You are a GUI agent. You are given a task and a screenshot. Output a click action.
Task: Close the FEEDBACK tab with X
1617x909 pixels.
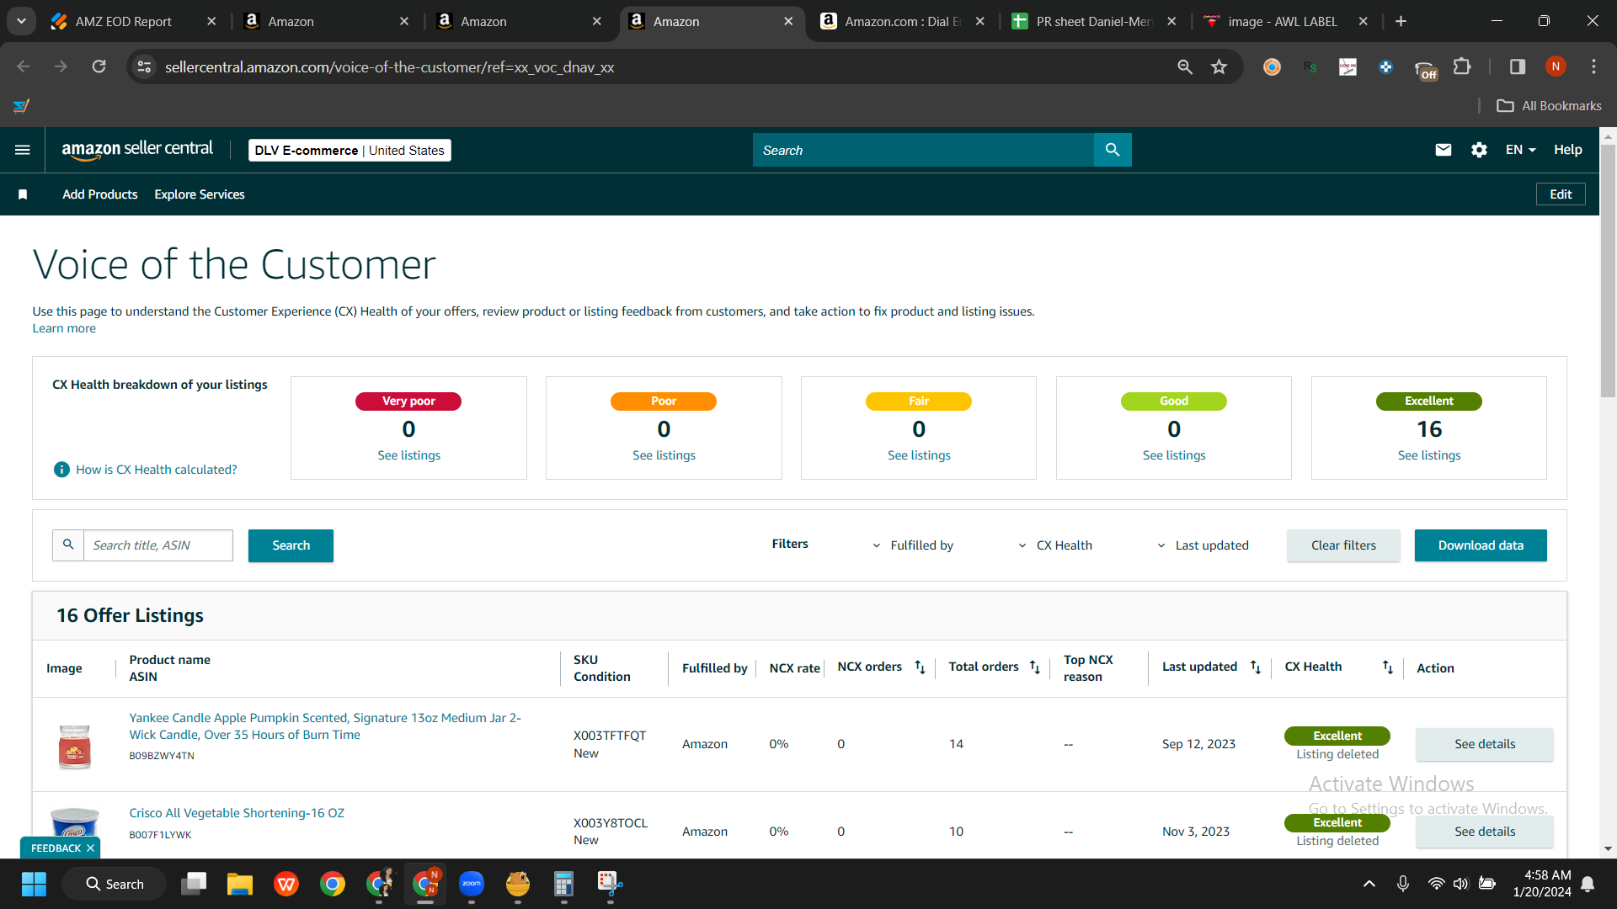(x=90, y=848)
